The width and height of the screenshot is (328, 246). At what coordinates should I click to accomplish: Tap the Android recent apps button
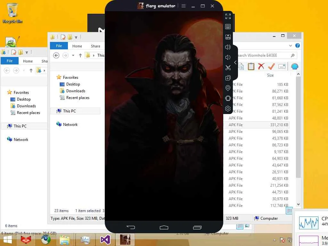pos(197,227)
